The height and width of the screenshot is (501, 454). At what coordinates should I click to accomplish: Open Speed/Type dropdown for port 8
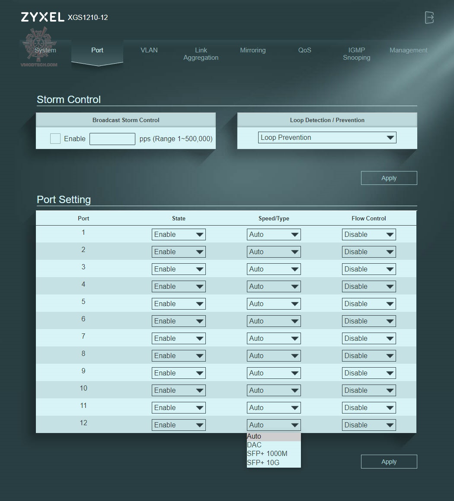274,356
